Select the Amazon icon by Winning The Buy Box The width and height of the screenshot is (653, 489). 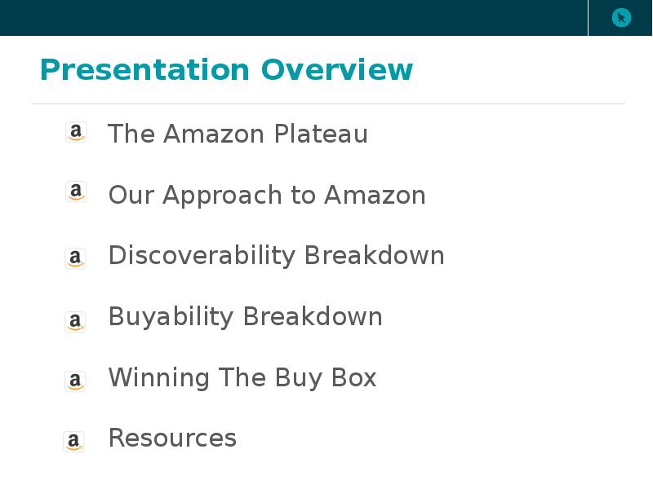75,381
